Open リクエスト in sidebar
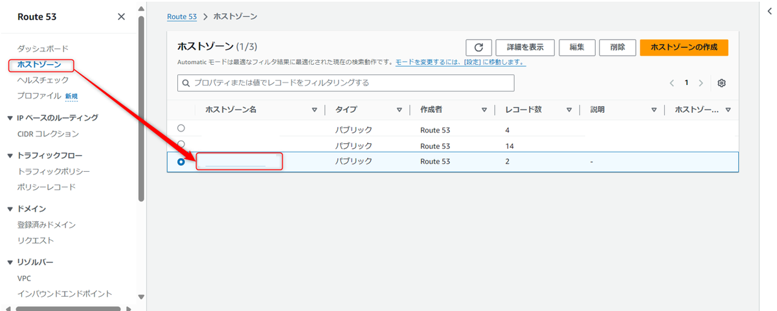The height and width of the screenshot is (311, 777). (x=36, y=240)
